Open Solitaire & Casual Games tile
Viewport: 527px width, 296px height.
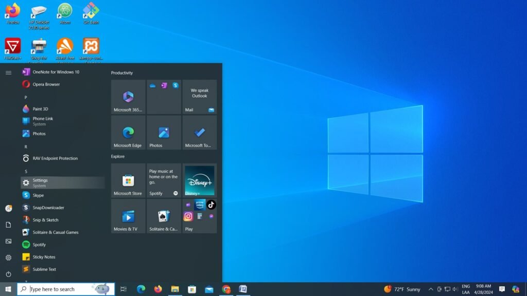click(x=164, y=216)
